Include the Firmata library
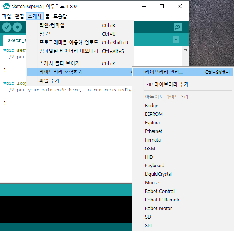The width and height of the screenshot is (234, 231). coord(183,140)
